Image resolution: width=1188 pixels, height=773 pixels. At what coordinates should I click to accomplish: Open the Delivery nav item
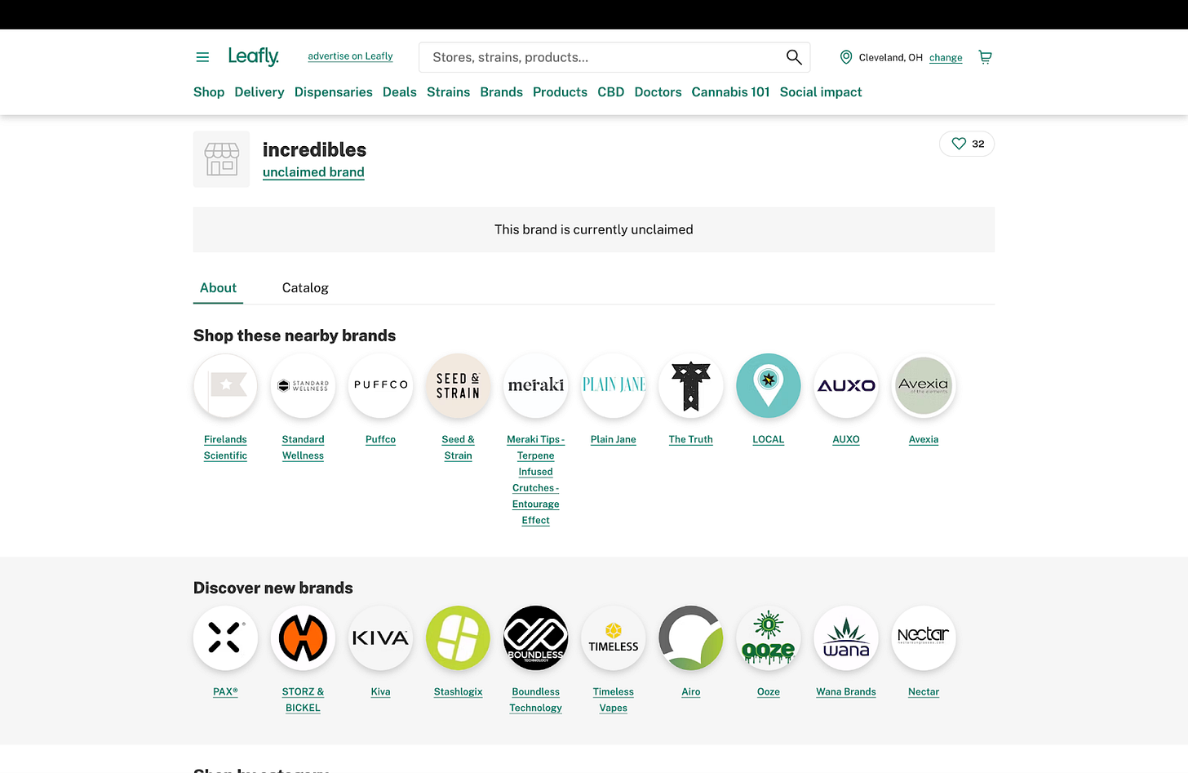[x=259, y=92]
